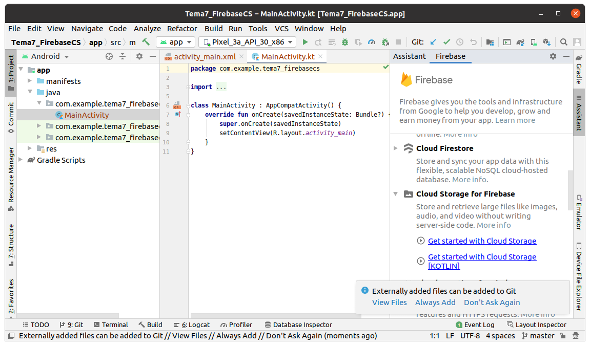
Task: Open the Refactor menu
Action: click(x=182, y=29)
